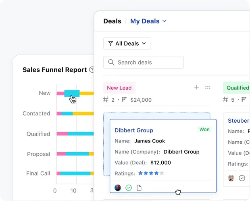Open the Steuber deal title link
This screenshot has height=201, width=250.
(238, 121)
